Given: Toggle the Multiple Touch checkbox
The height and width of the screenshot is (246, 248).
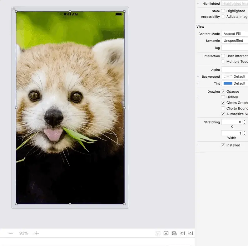Looking at the screenshot, I should click(x=223, y=61).
